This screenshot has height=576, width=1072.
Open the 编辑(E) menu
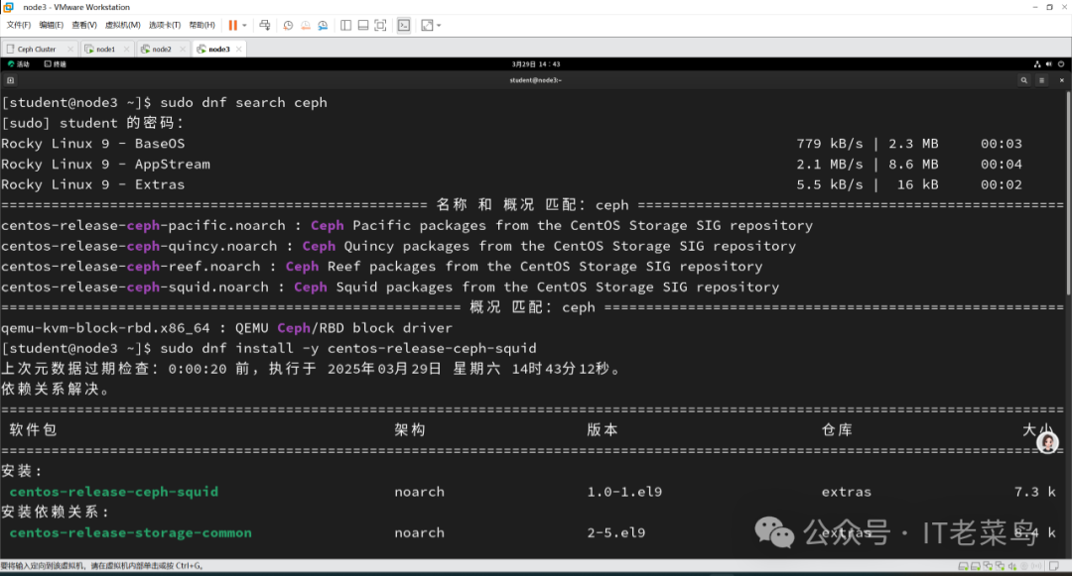pos(52,25)
